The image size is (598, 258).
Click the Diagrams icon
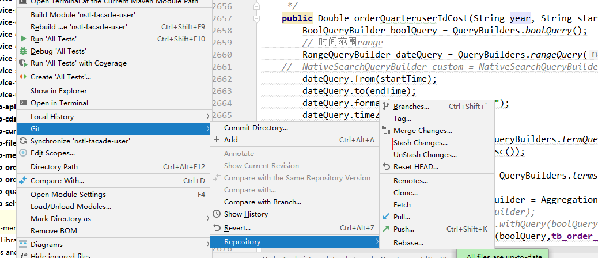click(23, 245)
